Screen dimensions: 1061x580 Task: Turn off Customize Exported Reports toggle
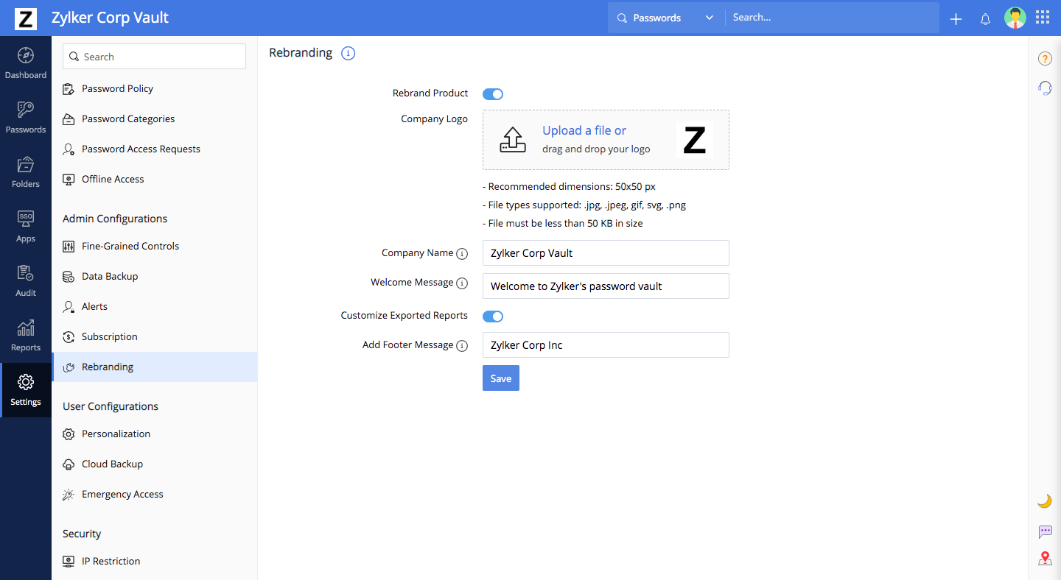click(x=493, y=316)
